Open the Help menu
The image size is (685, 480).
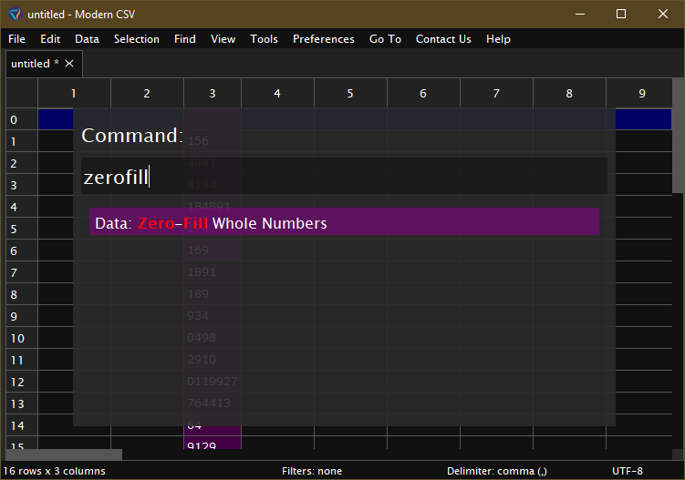pyautogui.click(x=498, y=39)
